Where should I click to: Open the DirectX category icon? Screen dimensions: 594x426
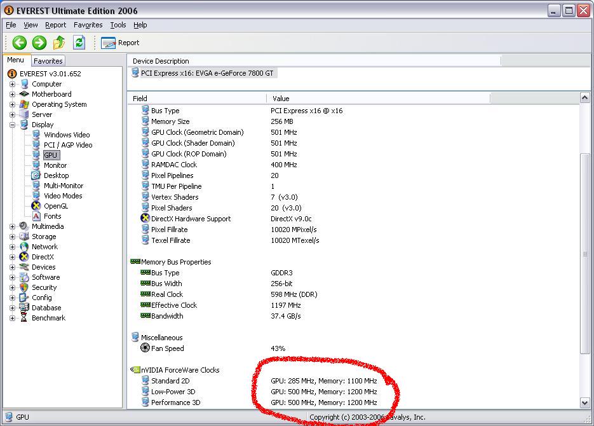point(24,257)
